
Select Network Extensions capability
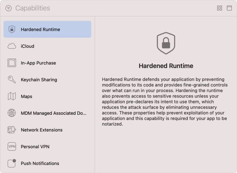[x=47, y=130]
